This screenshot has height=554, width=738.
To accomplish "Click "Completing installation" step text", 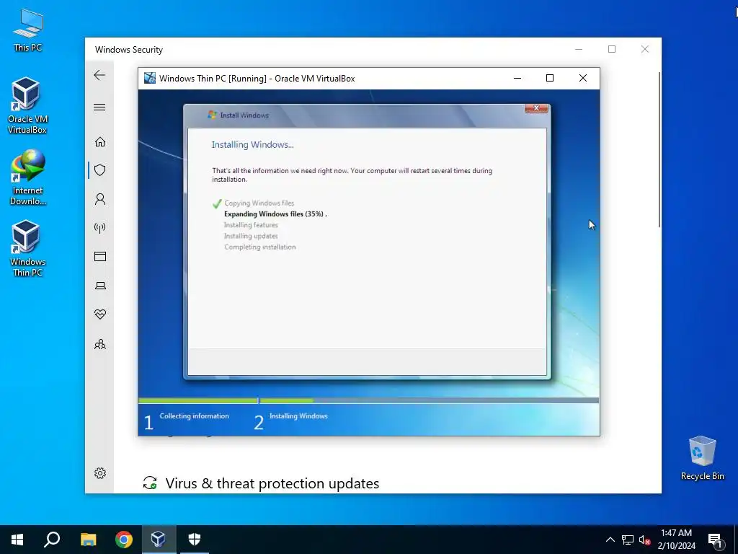I will coord(259,247).
